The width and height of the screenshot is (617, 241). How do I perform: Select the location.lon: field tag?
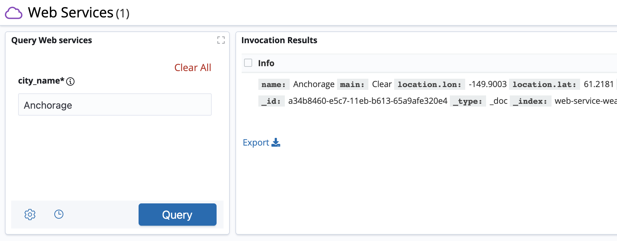tap(429, 84)
